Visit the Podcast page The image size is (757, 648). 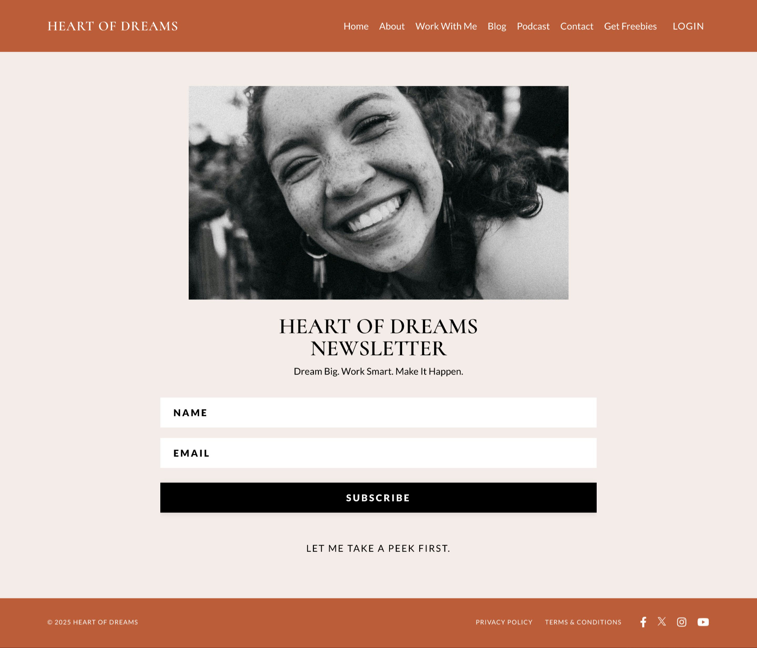coord(533,26)
